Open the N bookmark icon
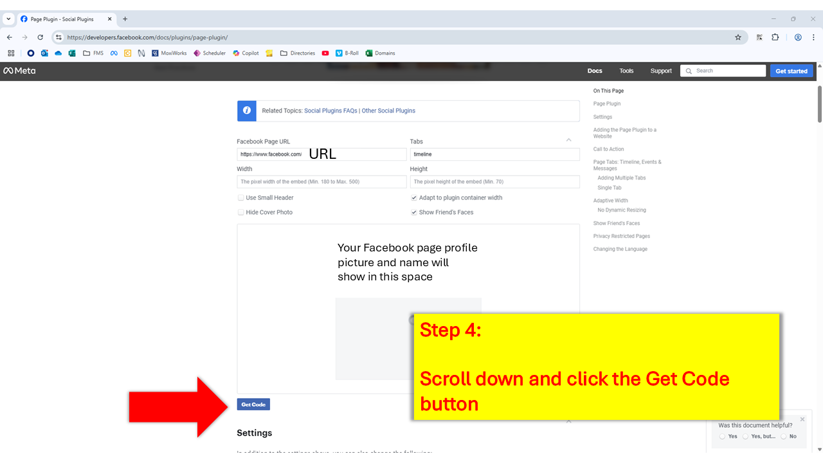The width and height of the screenshot is (823, 463). pos(141,53)
